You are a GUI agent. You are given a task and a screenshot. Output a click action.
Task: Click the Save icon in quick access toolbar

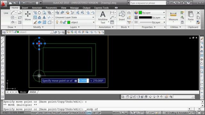tap(20, 3)
